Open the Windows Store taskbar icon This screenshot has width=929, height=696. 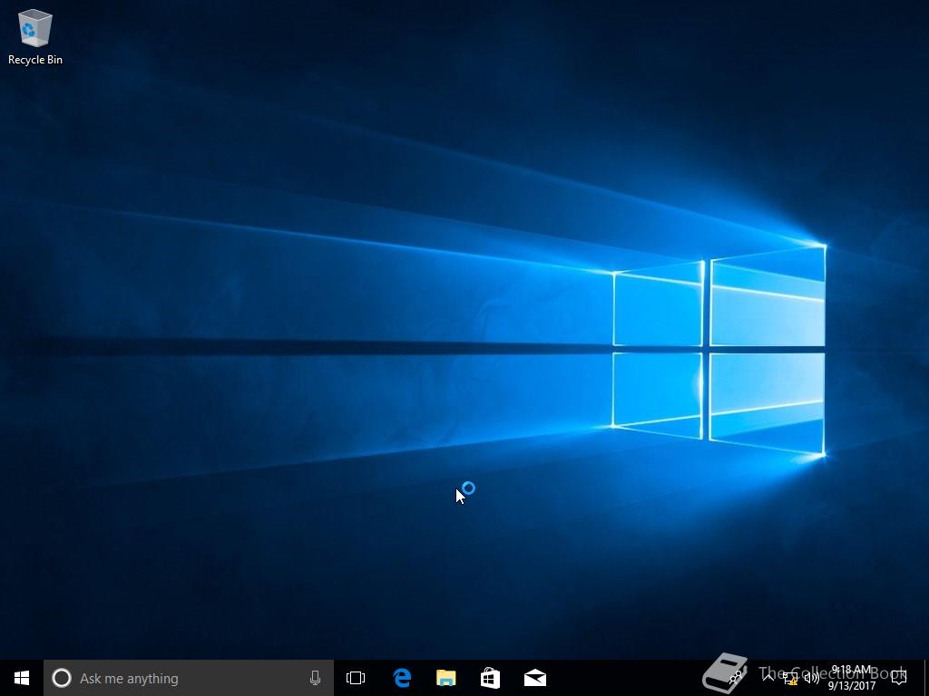tap(491, 678)
